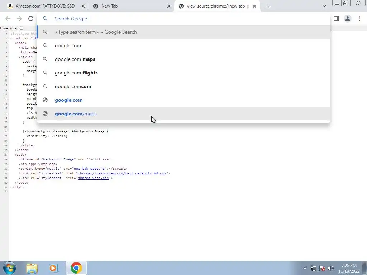This screenshot has width=367, height=275.
Task: Choose the 'google.com' search suggestion
Action: coord(184,45)
